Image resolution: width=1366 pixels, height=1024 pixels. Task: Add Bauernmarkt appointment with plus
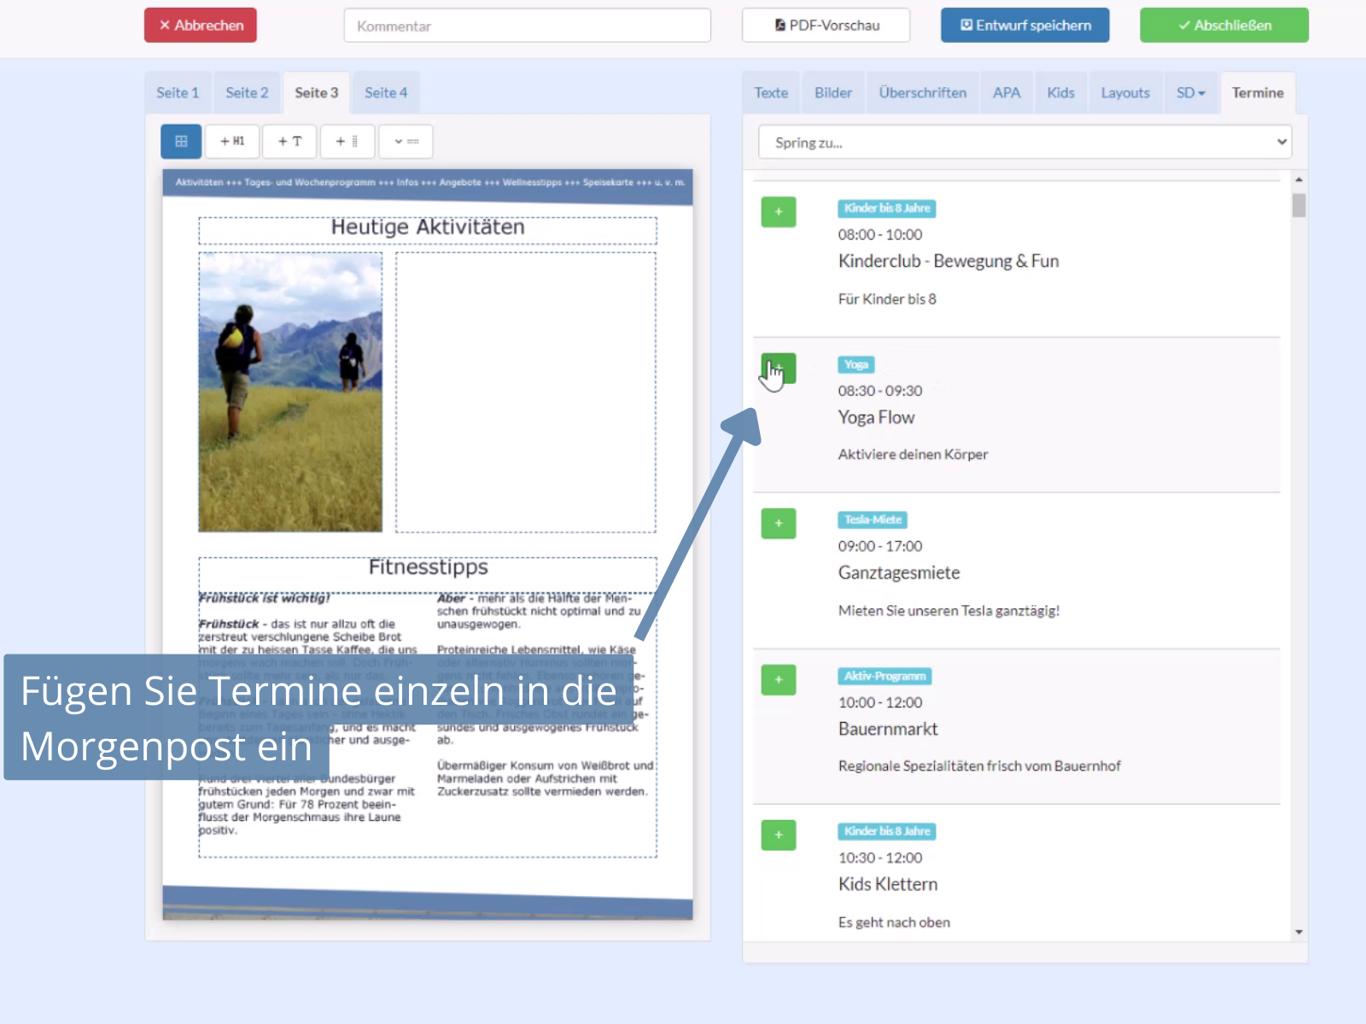[778, 679]
